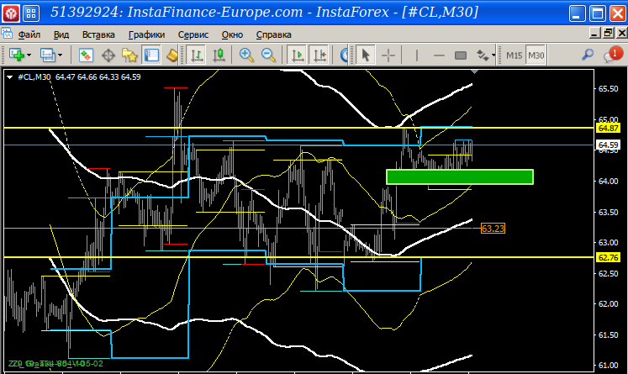The height and width of the screenshot is (374, 628).
Task: Select the gray rectangle drawing tool
Action: point(461,55)
